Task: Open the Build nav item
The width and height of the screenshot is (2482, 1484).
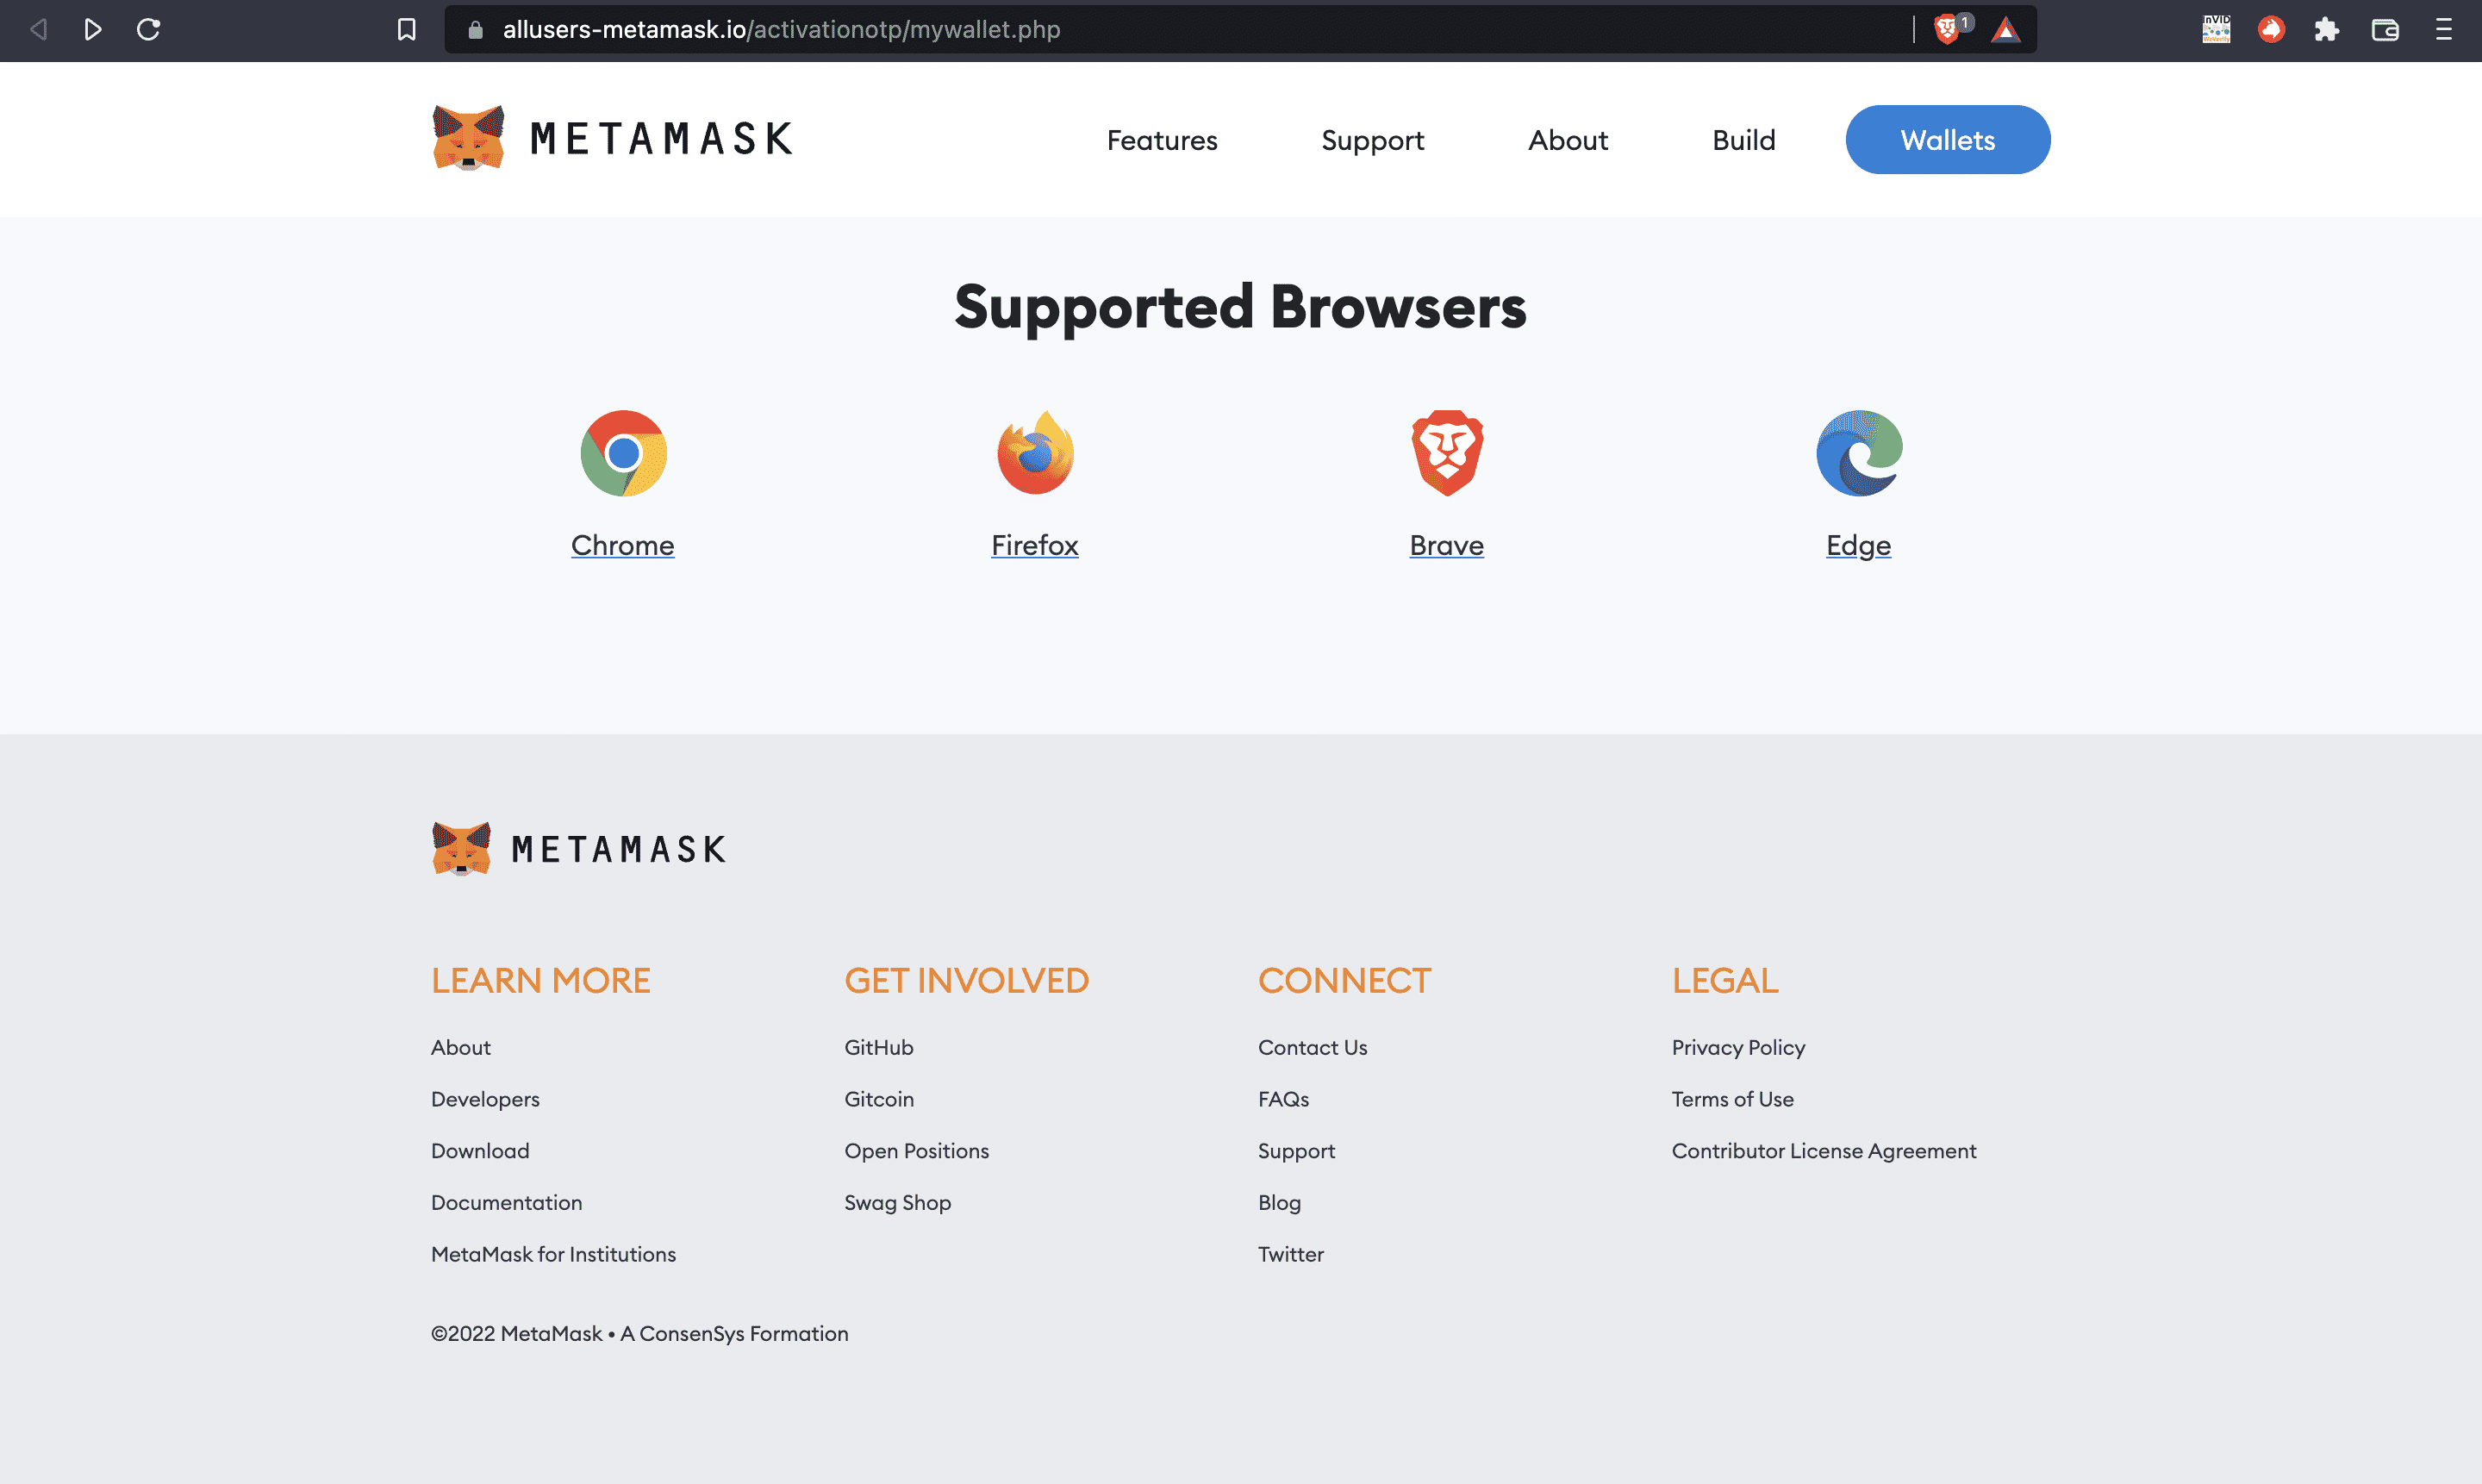Action: pos(1744,140)
